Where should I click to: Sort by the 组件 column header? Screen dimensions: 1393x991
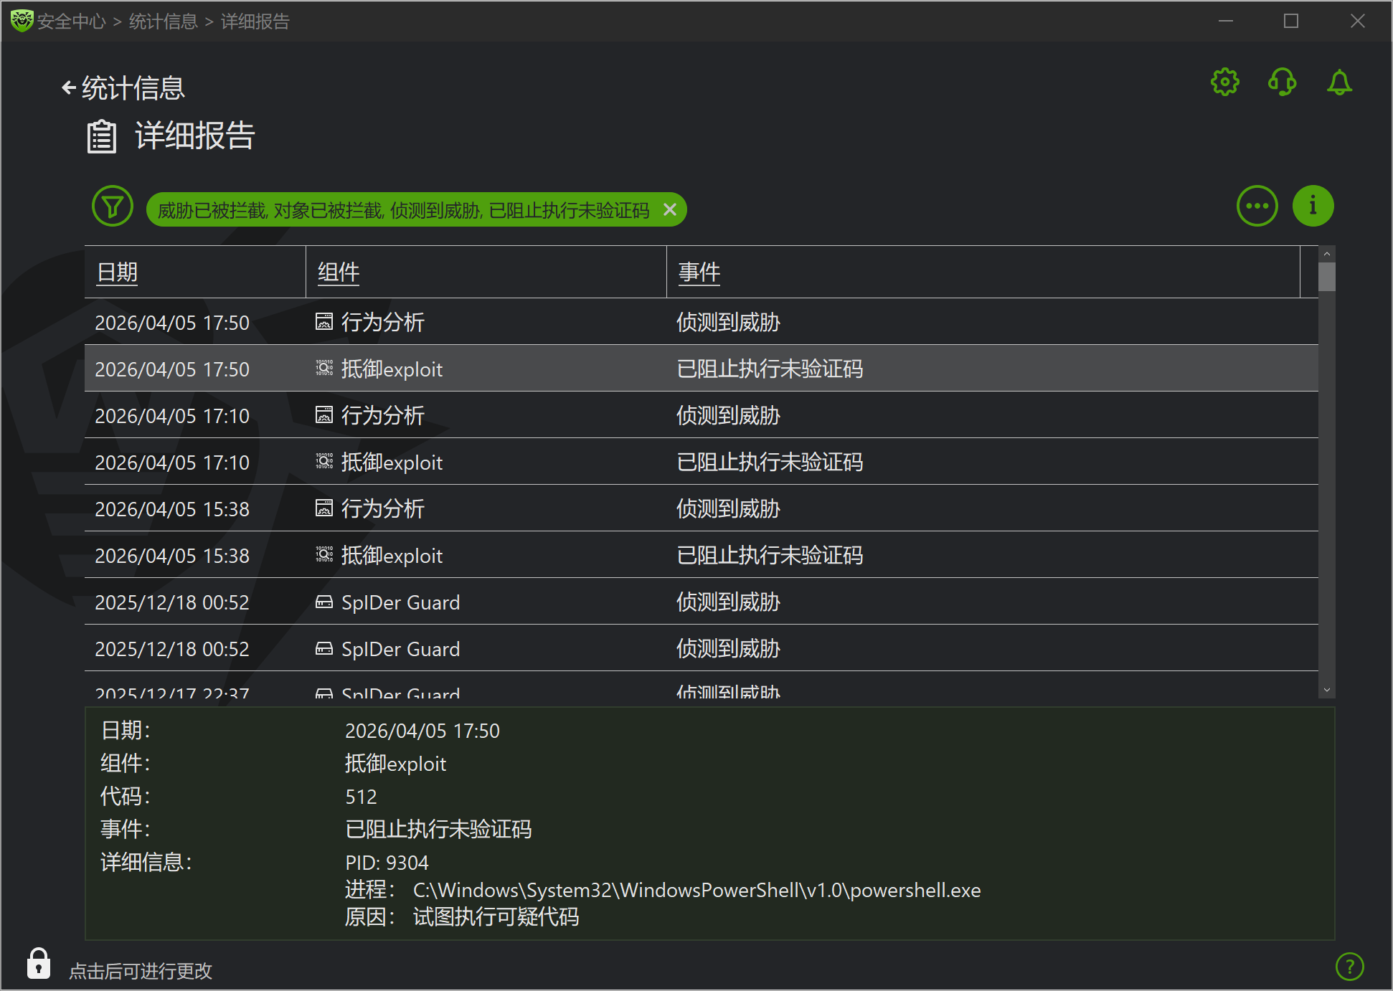339,272
